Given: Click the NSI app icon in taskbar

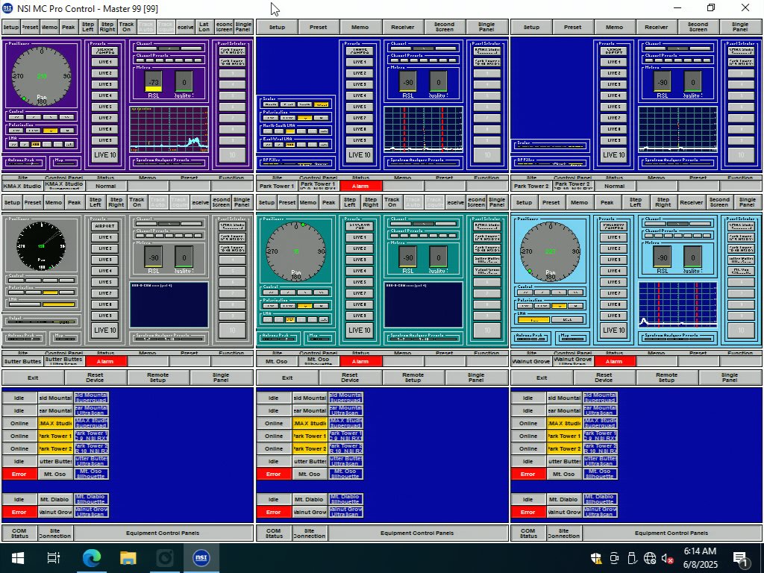Looking at the screenshot, I should point(201,558).
